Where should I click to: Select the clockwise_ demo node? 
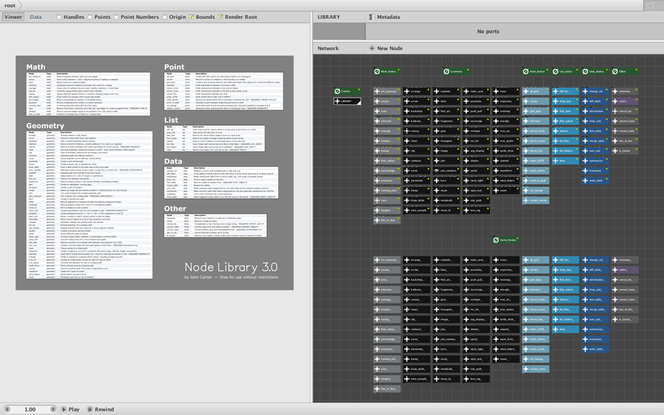coord(625,260)
